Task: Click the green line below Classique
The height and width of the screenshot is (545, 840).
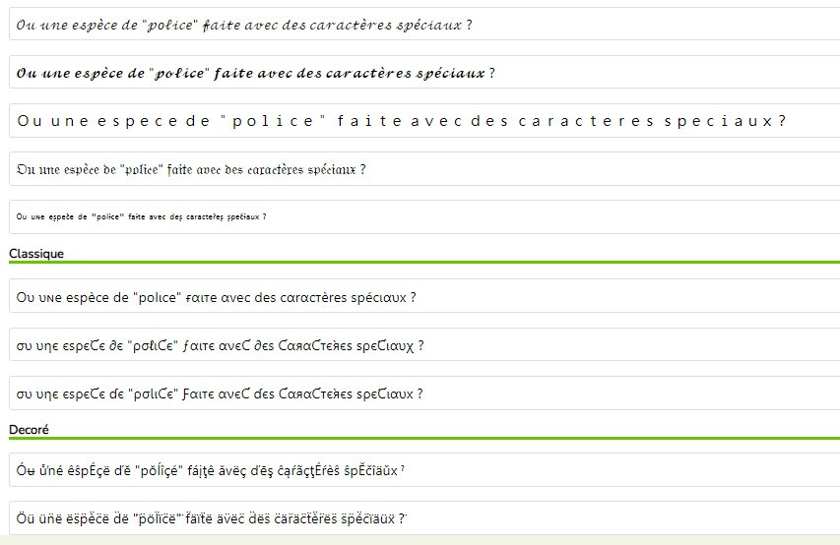Action: click(x=423, y=263)
